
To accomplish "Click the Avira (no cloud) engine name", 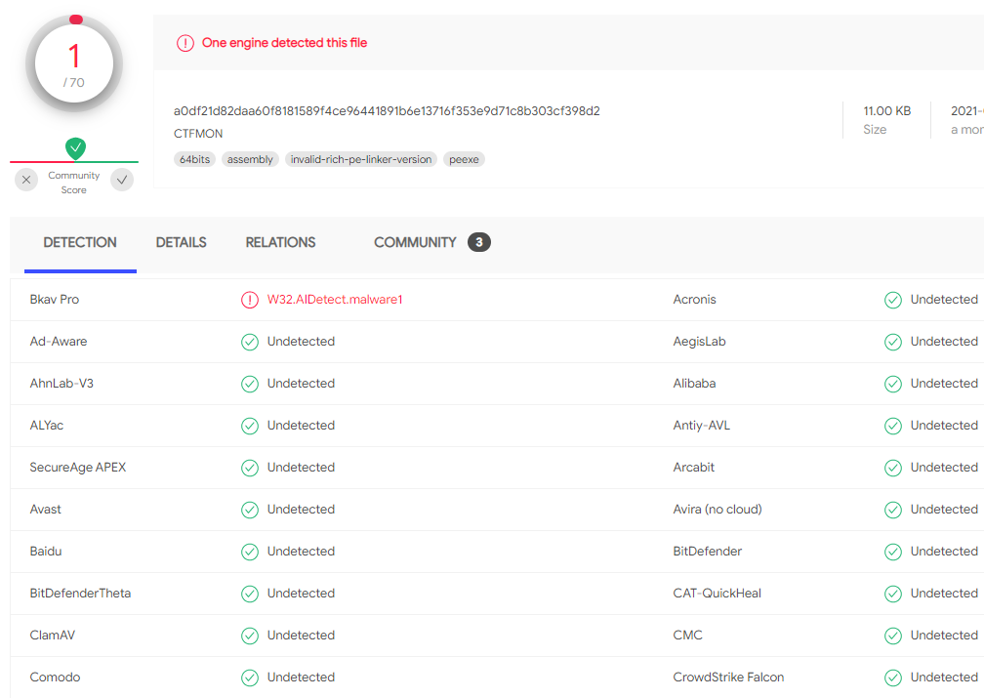I will click(x=717, y=509).
